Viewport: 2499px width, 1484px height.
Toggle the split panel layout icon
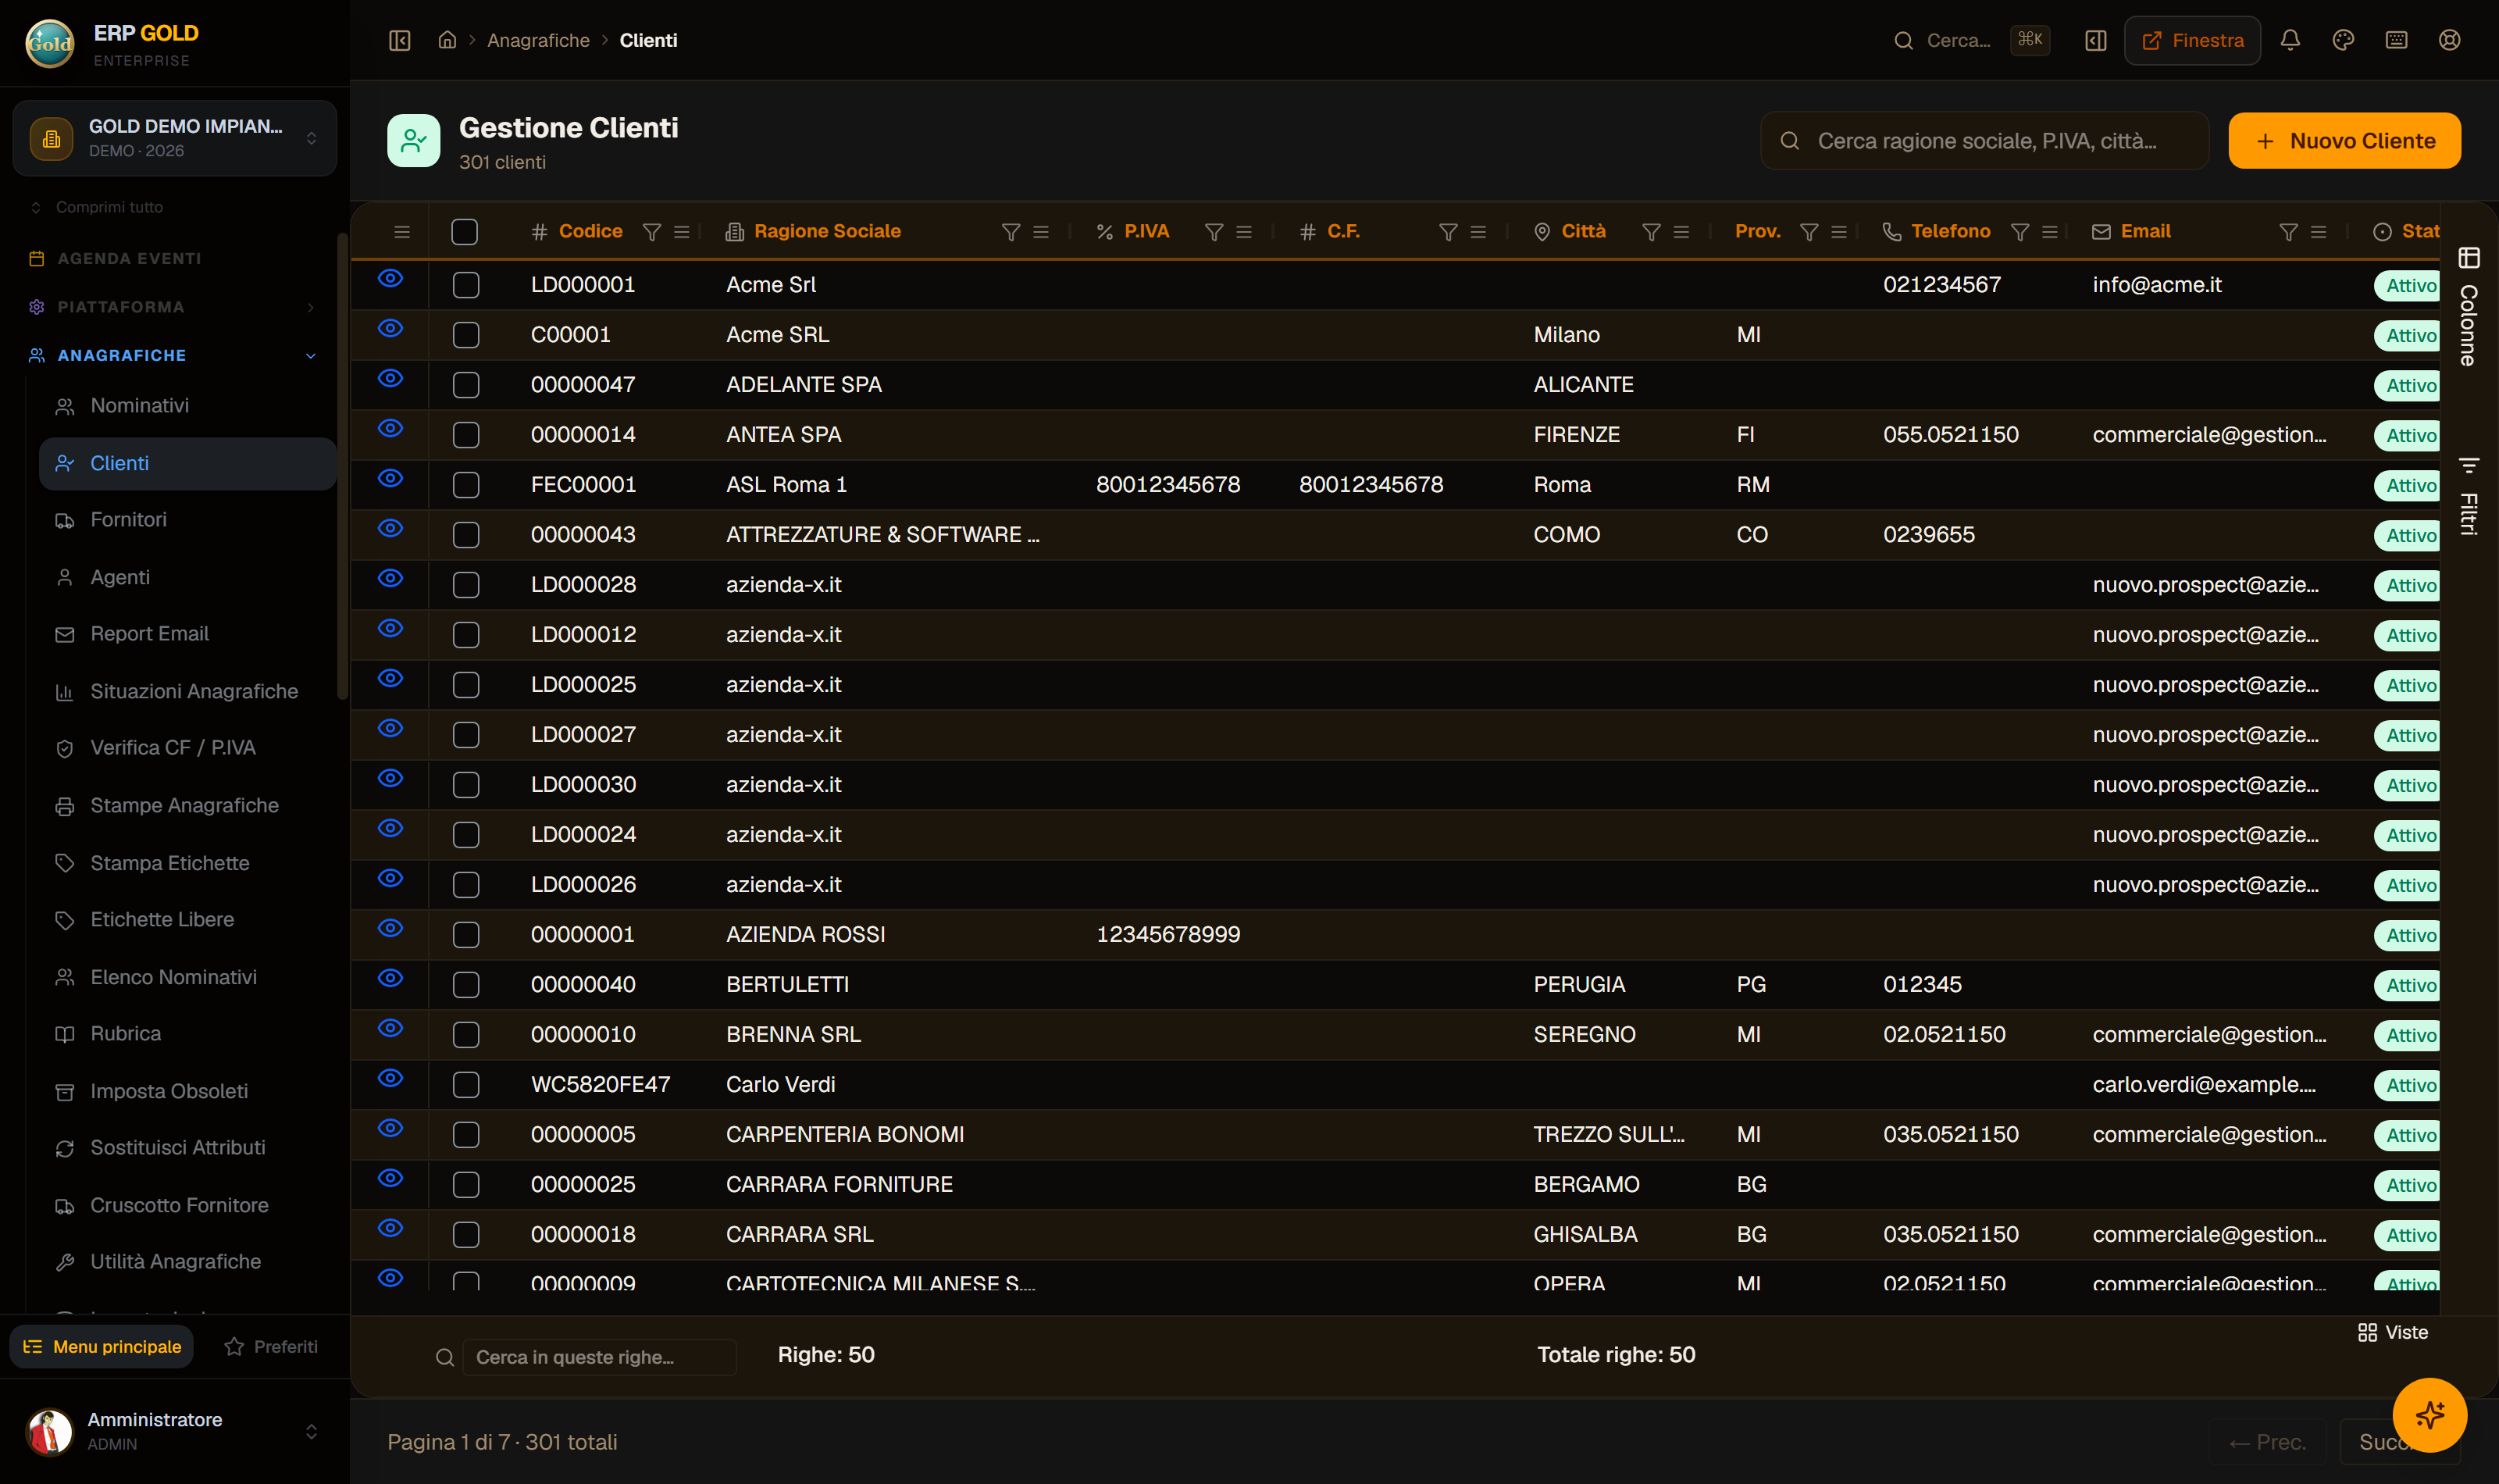click(2096, 40)
